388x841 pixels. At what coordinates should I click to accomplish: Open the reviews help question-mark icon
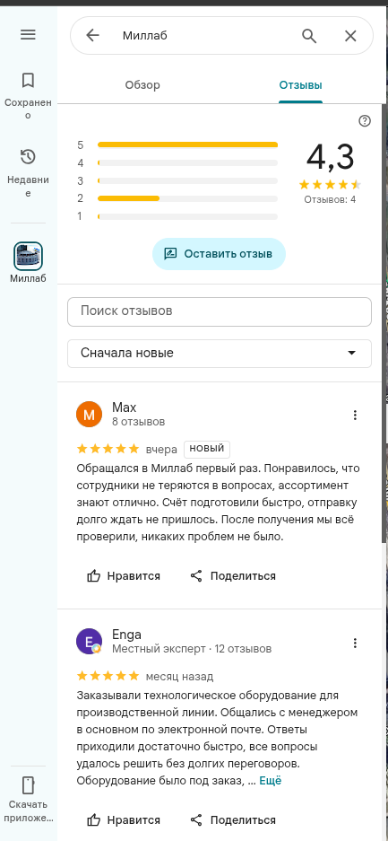click(x=365, y=120)
